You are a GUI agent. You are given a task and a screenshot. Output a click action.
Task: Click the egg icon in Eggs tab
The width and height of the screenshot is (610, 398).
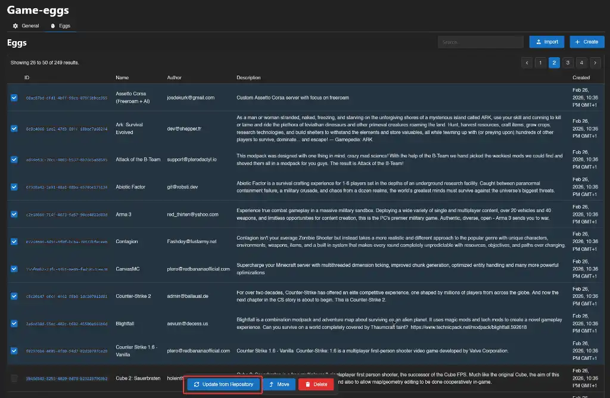pos(52,26)
